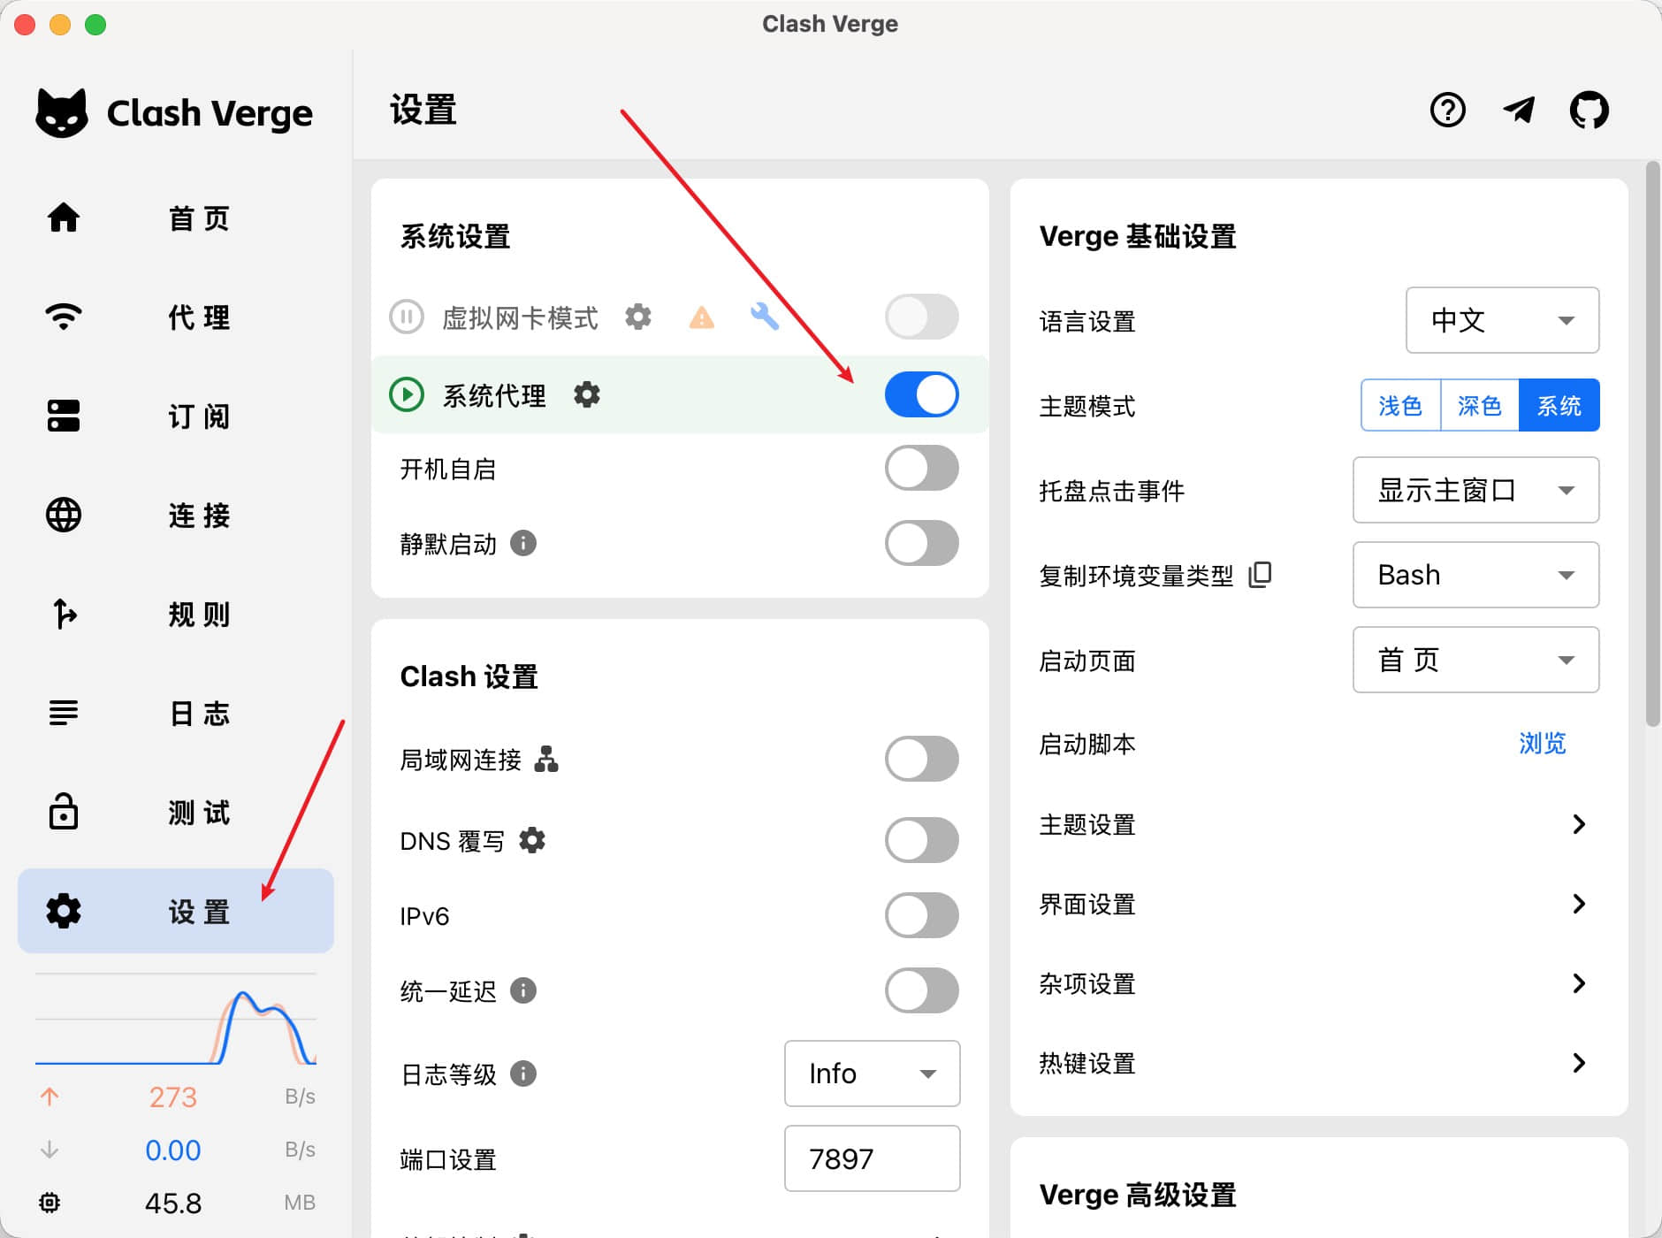
Task: Open system proxy gear settings
Action: (587, 394)
